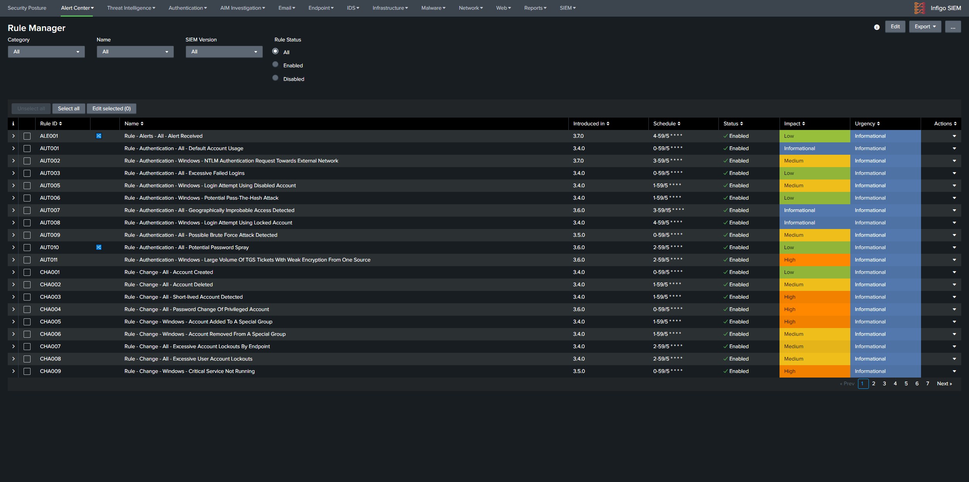Click the Select all button
This screenshot has height=482, width=969.
(69, 109)
